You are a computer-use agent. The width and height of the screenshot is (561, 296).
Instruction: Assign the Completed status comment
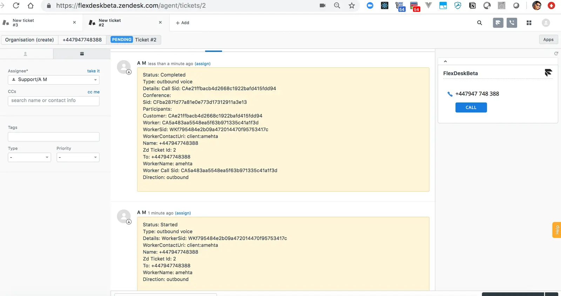[203, 64]
